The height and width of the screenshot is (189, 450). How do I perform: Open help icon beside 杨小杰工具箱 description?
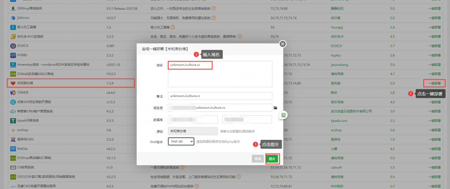tap(173, 27)
